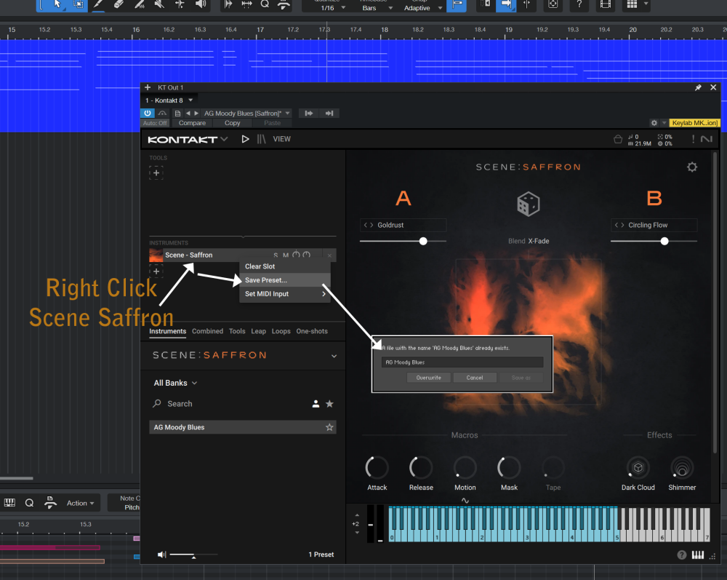Open the Set MIDI Input submenu
This screenshot has width=727, height=580.
(285, 294)
